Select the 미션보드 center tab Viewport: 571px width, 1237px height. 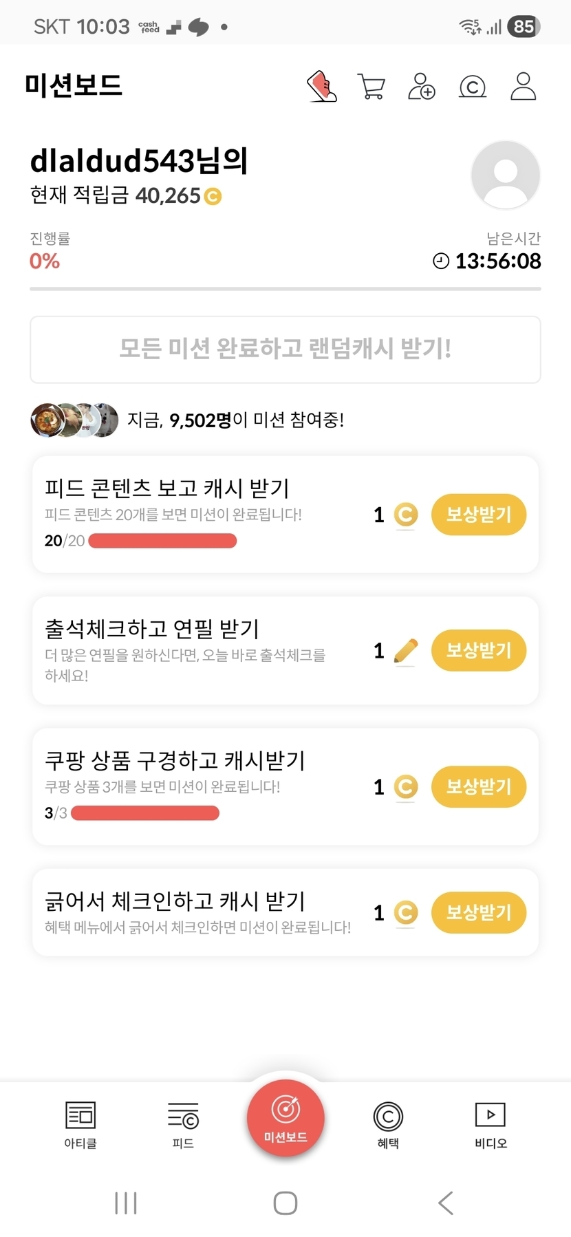285,1119
